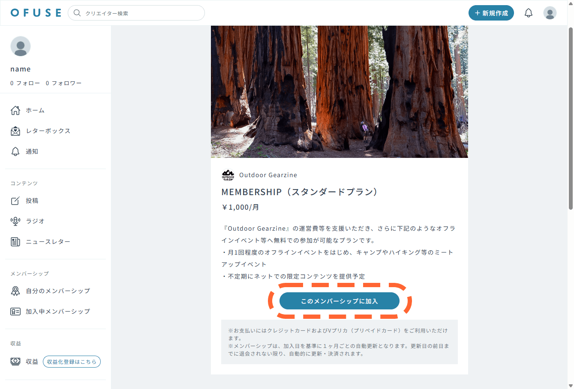Screen dimensions: 574x389
Task: Open the account avatar menu in header
Action: [550, 13]
